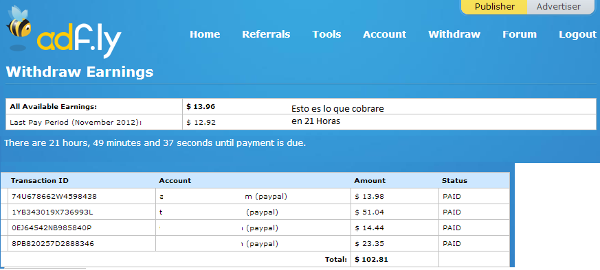The width and height of the screenshot is (600, 270).
Task: Click the Transaction ID column header
Action: pos(40,181)
